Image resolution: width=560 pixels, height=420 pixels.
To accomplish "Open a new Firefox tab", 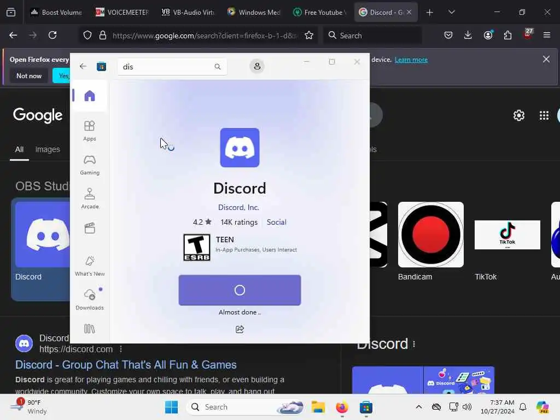I will click(x=430, y=13).
